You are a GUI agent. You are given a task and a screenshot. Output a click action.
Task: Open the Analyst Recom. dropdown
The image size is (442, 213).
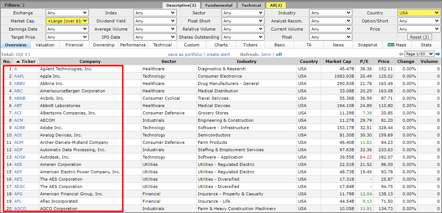pos(330,21)
